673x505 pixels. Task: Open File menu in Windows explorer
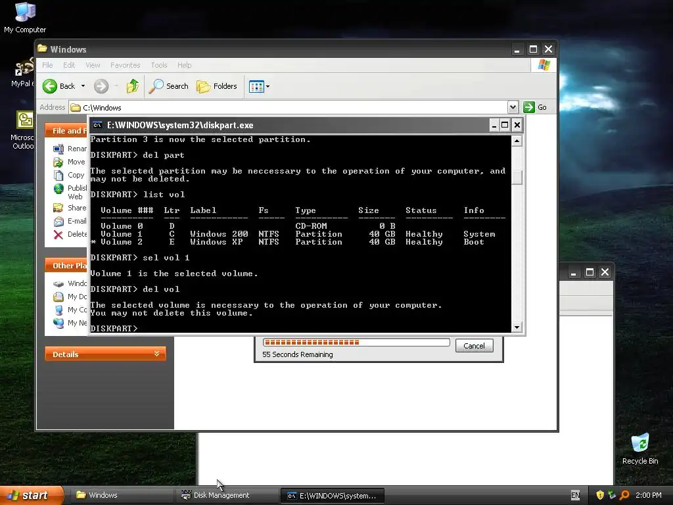pyautogui.click(x=47, y=65)
